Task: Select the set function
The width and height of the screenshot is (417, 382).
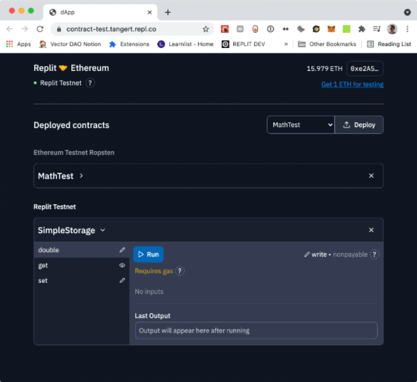Action: tap(82, 280)
